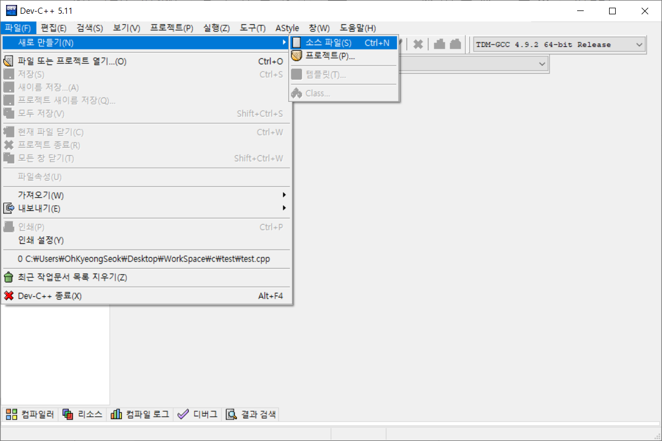The height and width of the screenshot is (441, 662).
Task: Open the AStyle menu
Action: pyautogui.click(x=287, y=28)
